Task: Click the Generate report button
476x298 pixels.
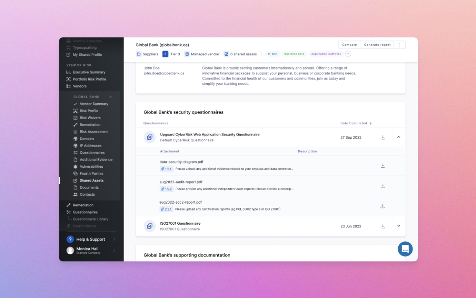Action: 377,45
